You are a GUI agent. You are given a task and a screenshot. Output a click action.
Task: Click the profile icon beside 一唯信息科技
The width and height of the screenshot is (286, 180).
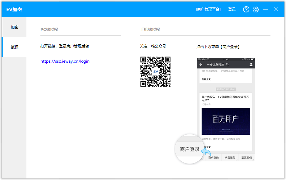(x=251, y=64)
